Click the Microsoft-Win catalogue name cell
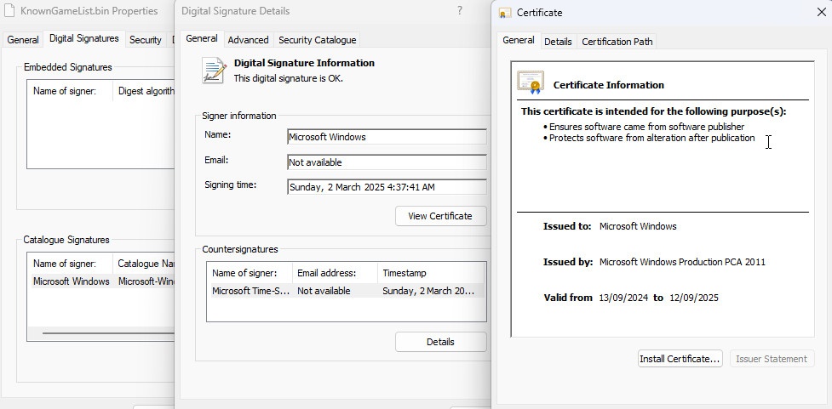 click(146, 281)
